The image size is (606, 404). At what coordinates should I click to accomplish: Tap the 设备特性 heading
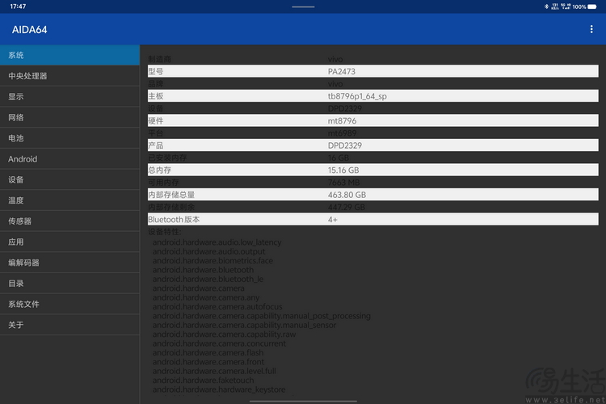[x=164, y=232]
